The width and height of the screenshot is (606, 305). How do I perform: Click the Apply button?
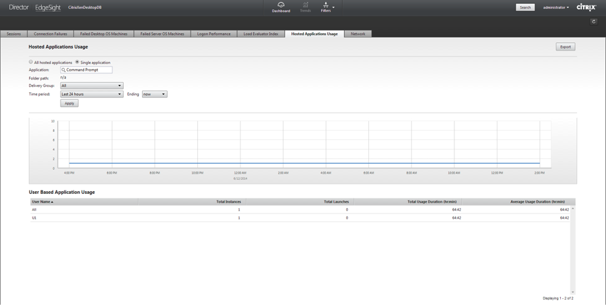69,104
